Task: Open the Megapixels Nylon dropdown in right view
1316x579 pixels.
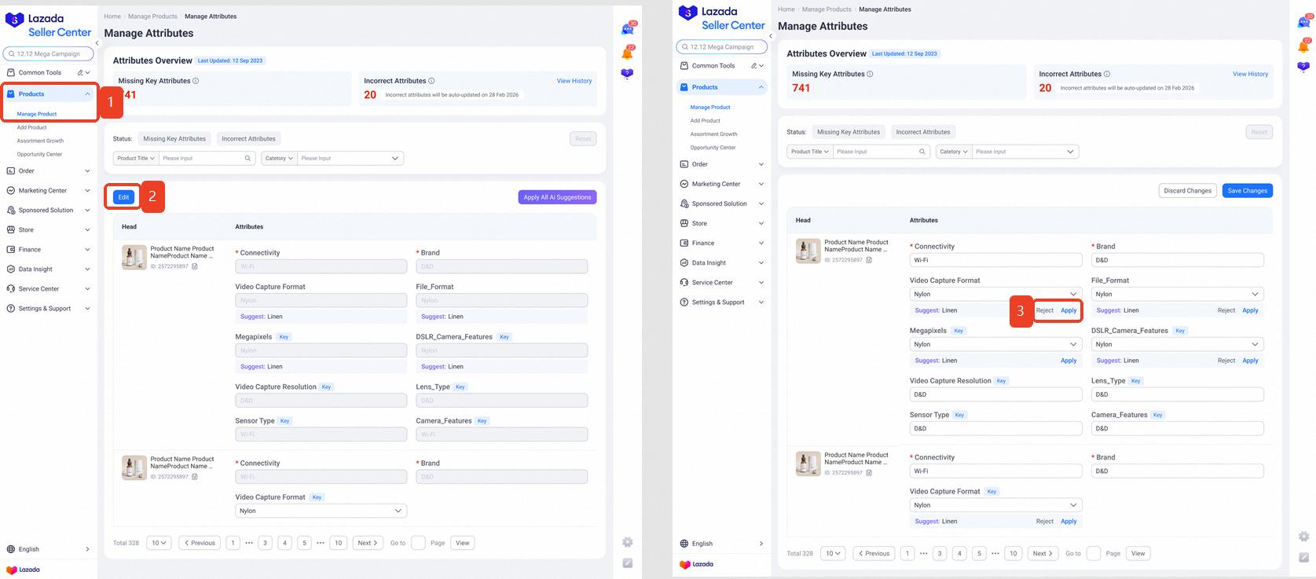Action: 996,344
